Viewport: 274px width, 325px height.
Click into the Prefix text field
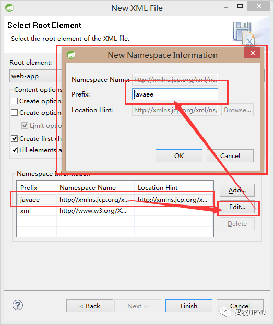(175, 94)
